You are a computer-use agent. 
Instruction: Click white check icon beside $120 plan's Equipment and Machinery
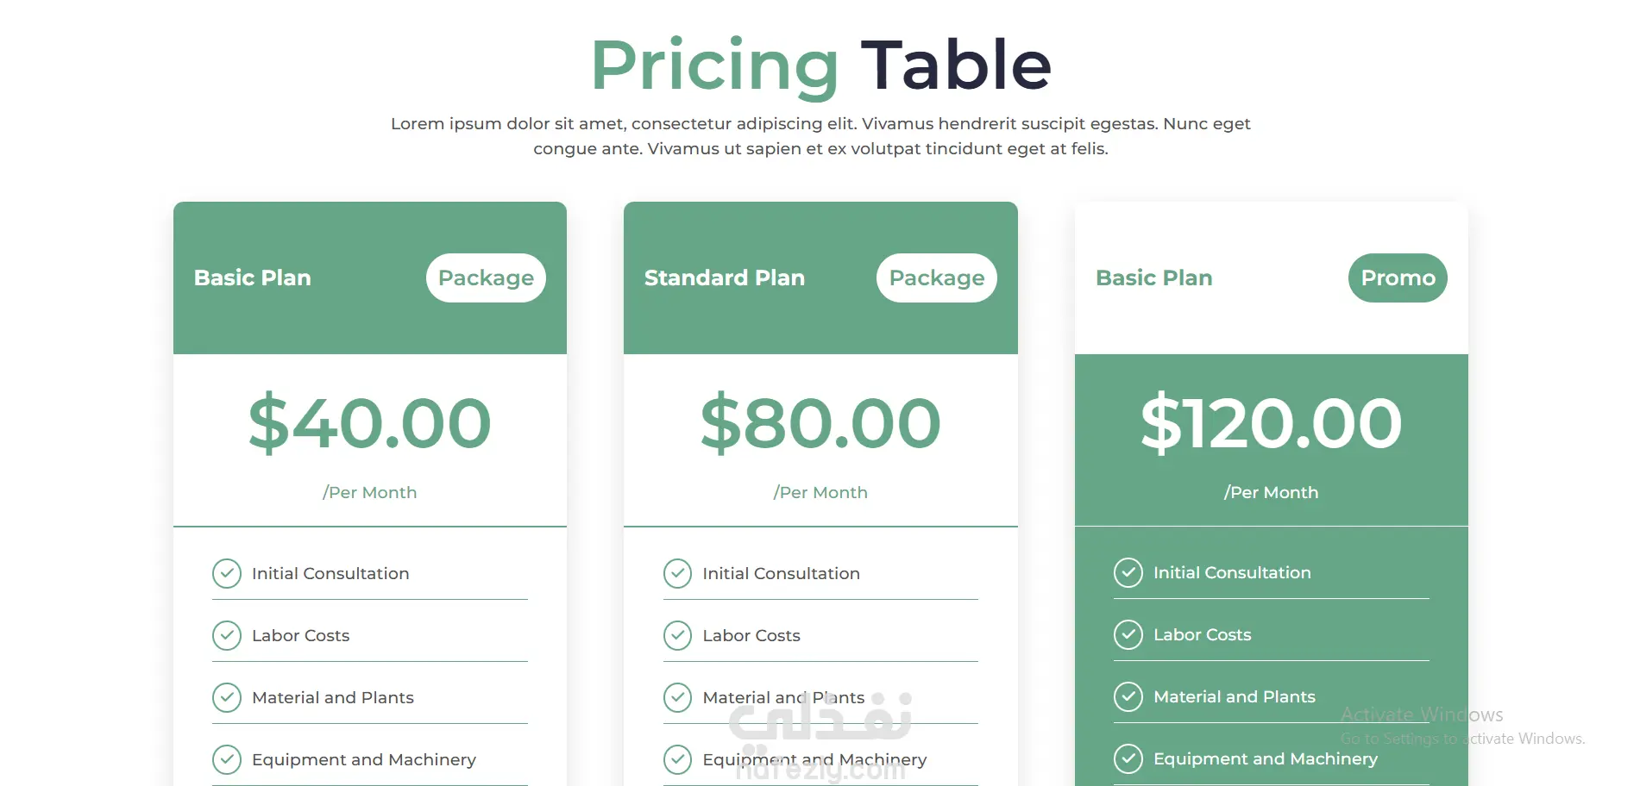point(1128,758)
